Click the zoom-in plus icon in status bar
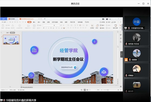Viewport: 151px width, 102px height. point(118,90)
